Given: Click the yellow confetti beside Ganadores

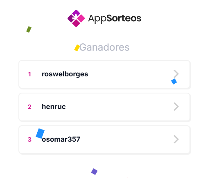Looking at the screenshot, I should pyautogui.click(x=77, y=48).
